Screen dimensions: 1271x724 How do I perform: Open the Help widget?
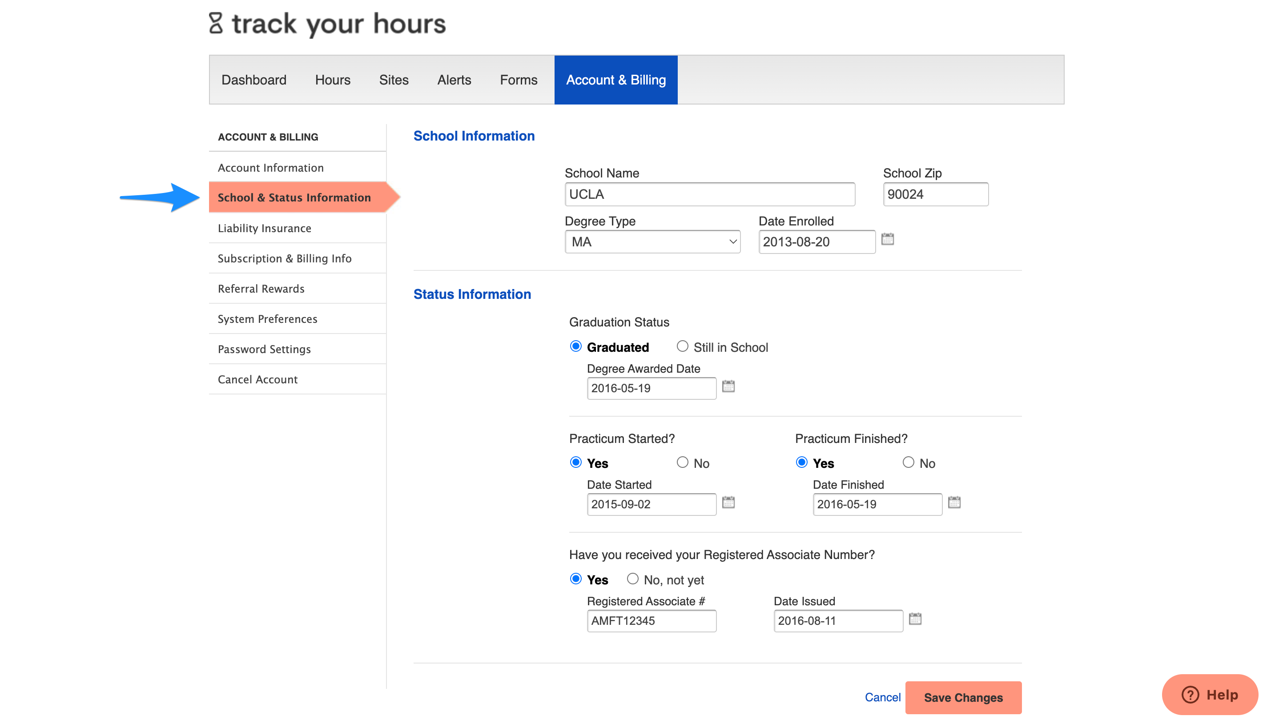pyautogui.click(x=1209, y=695)
